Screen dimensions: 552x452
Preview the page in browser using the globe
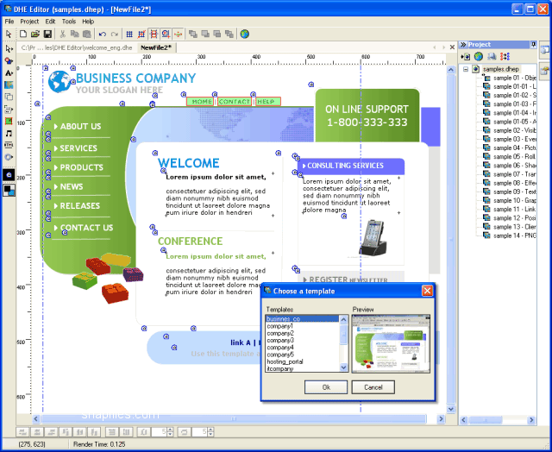coord(245,34)
